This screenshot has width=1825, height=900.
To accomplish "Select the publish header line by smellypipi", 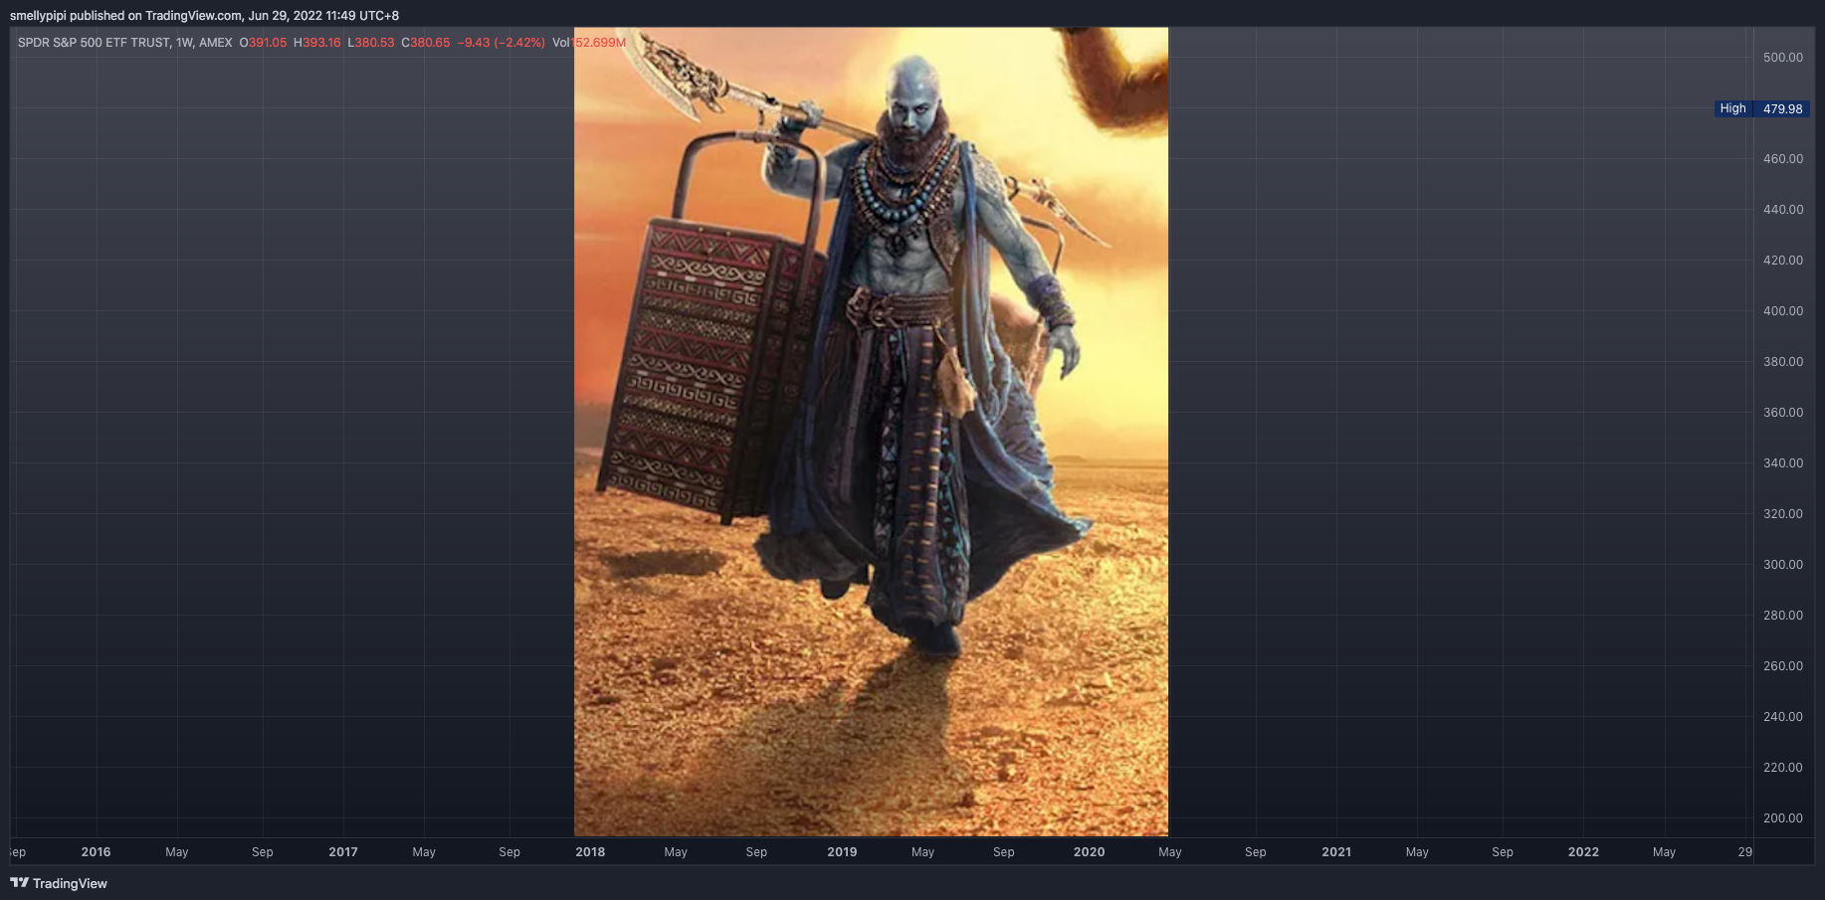I will tap(204, 16).
